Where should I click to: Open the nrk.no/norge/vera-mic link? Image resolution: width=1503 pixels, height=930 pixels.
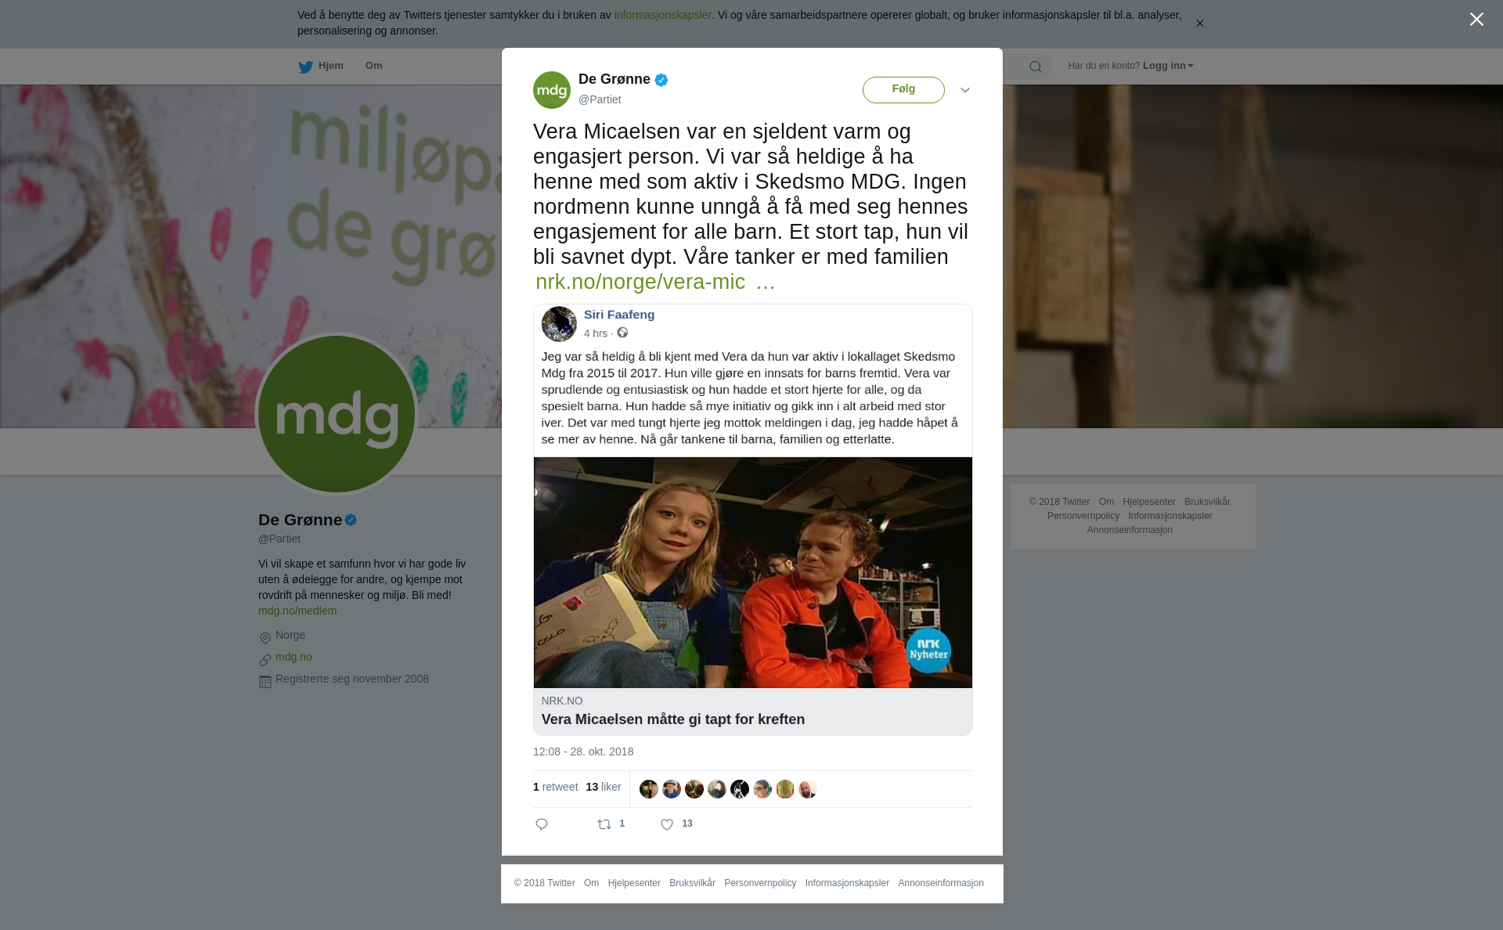655,282
